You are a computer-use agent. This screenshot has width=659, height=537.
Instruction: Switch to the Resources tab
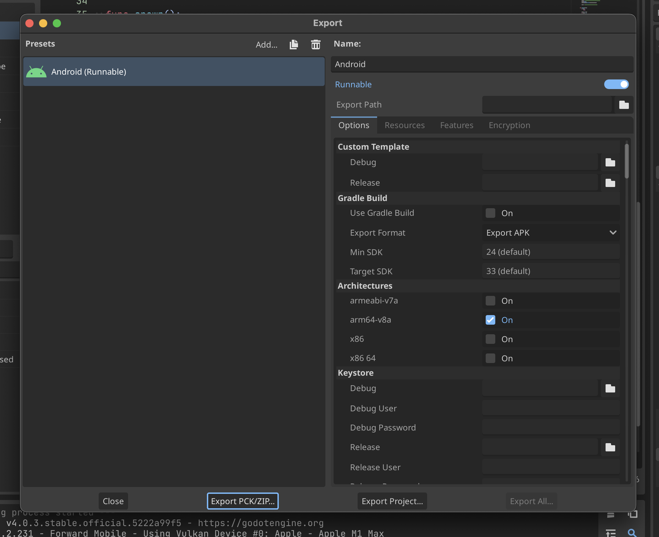point(405,125)
